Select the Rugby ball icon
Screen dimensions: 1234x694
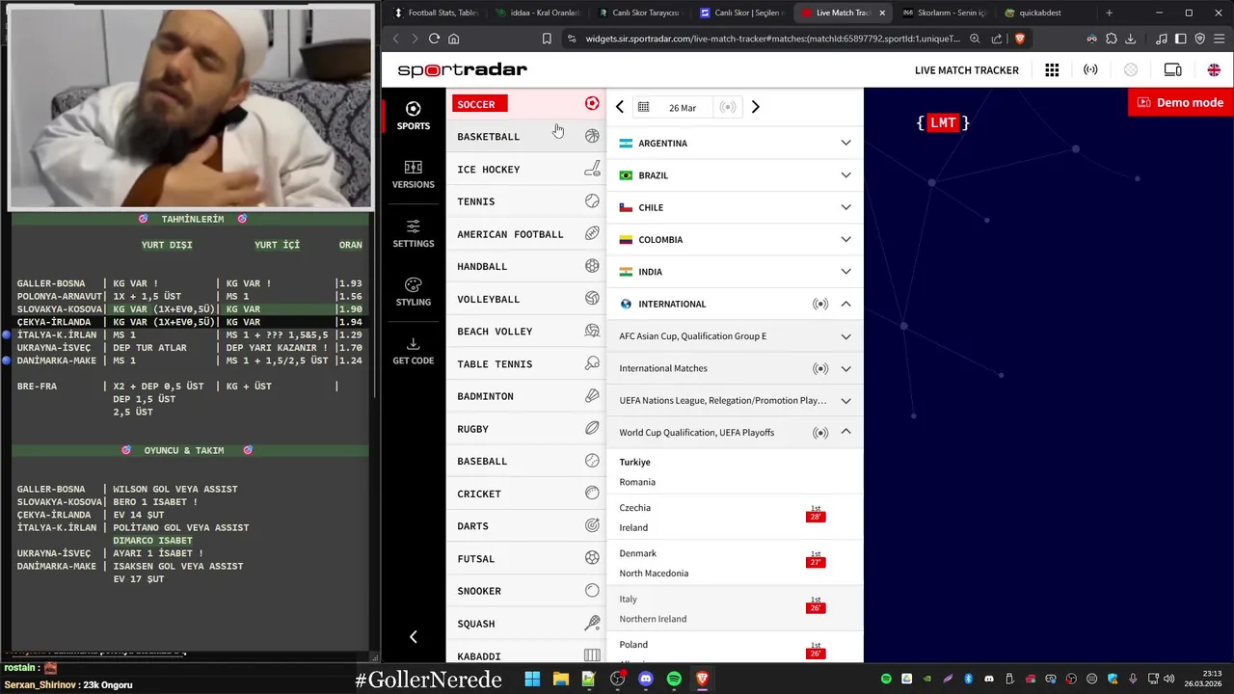(x=592, y=428)
